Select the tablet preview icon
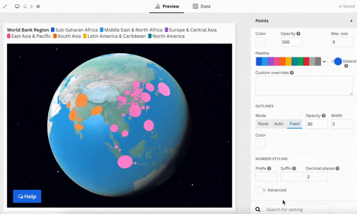 pos(25,6)
